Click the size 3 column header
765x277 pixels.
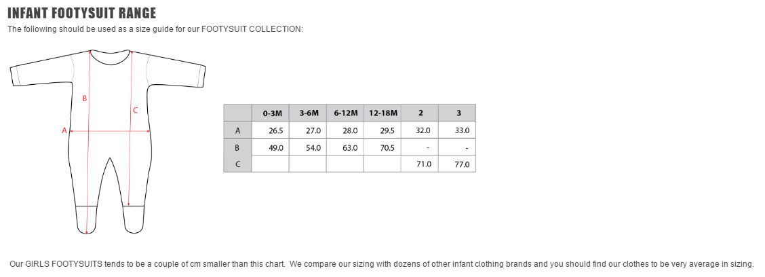click(x=457, y=113)
